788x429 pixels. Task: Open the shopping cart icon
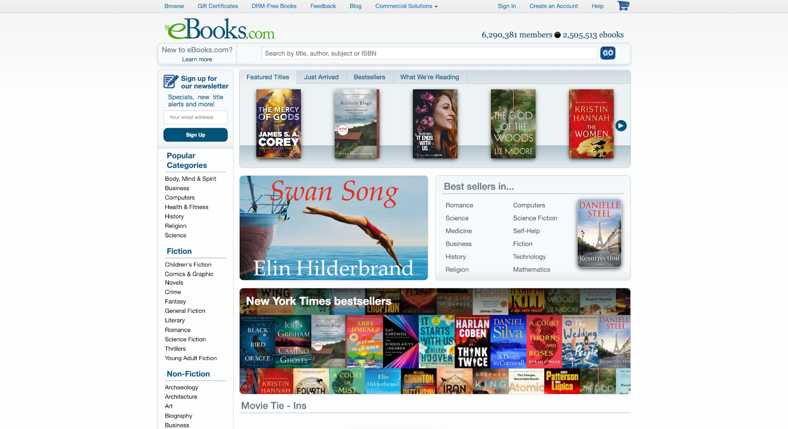coord(623,6)
